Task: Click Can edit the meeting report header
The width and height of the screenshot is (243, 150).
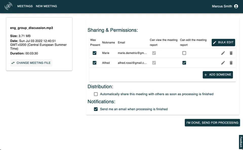Action: tap(193, 43)
